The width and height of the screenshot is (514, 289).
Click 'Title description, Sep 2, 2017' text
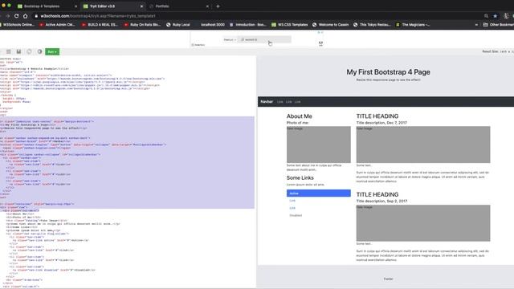381,201
